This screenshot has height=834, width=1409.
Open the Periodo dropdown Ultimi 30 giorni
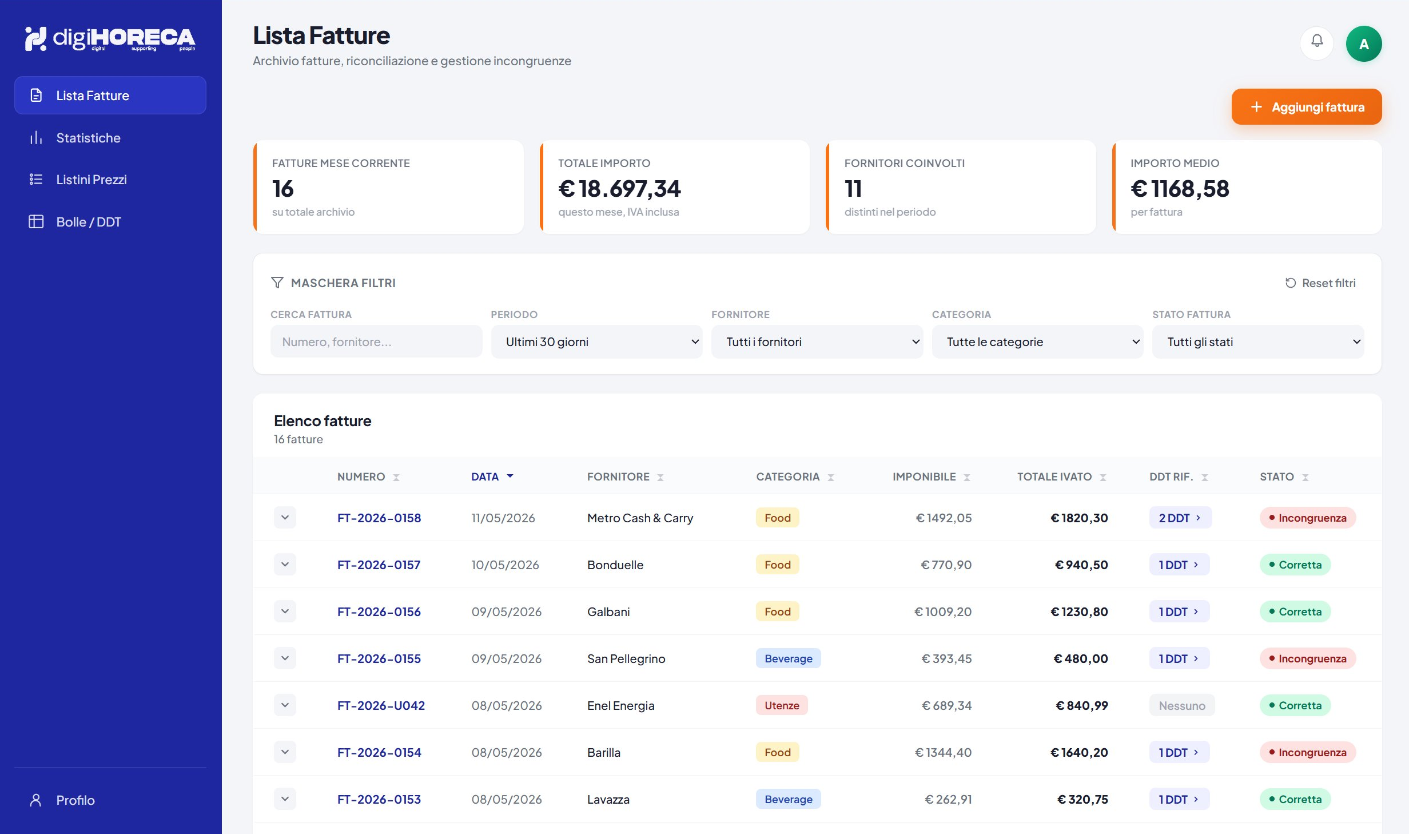tap(596, 342)
